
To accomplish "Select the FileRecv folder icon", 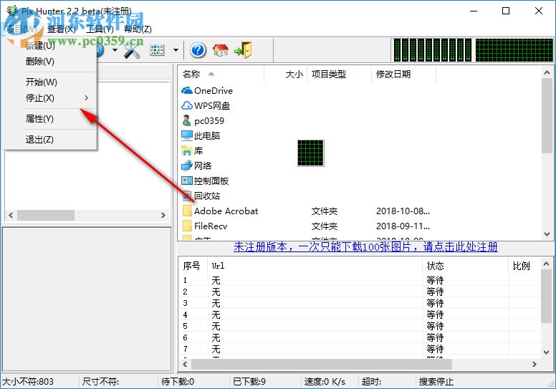I will pyautogui.click(x=187, y=226).
